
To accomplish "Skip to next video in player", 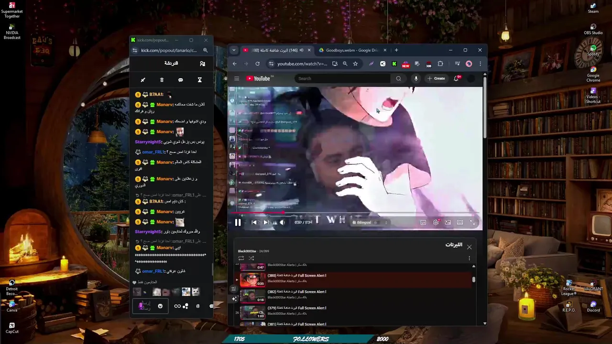I will (266, 222).
